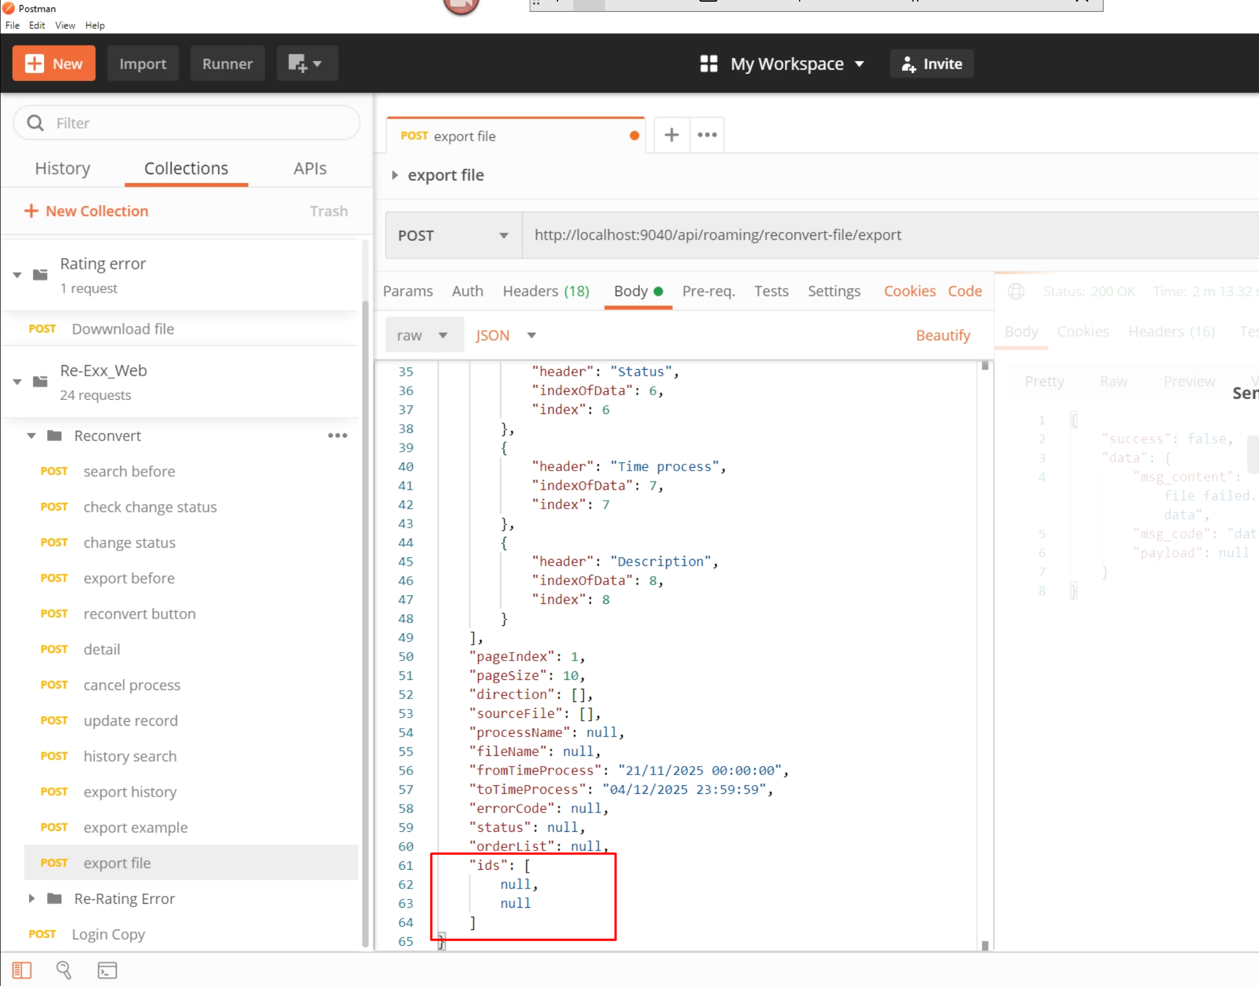
Task: Open a new request tab with plus icon
Action: pos(671,135)
